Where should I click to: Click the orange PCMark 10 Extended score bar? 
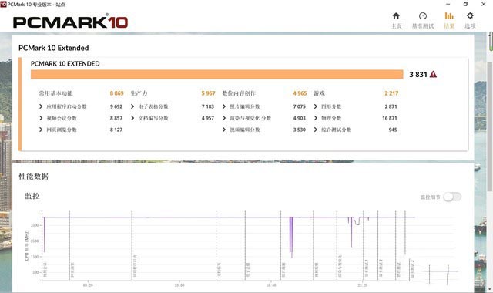pyautogui.click(x=217, y=74)
